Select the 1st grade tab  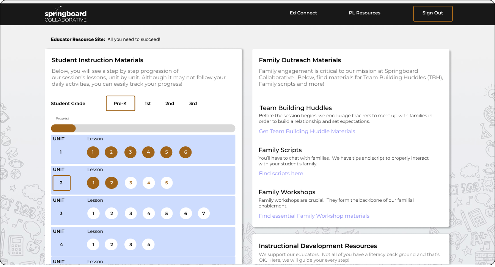pyautogui.click(x=148, y=104)
